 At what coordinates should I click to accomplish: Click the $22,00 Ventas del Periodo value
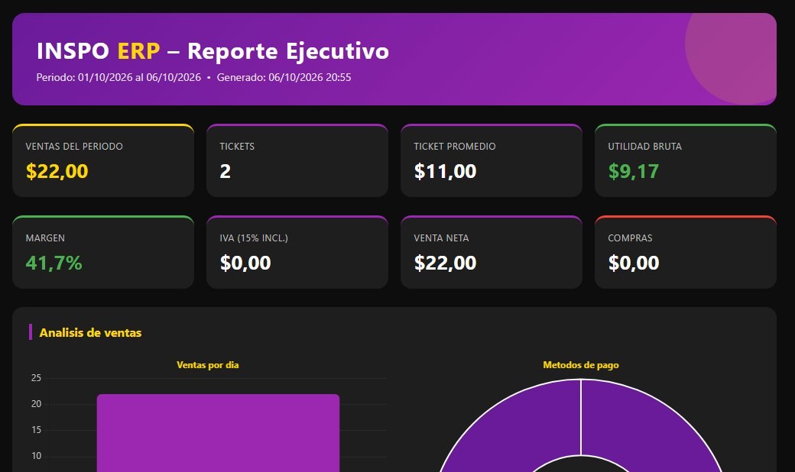tap(57, 171)
